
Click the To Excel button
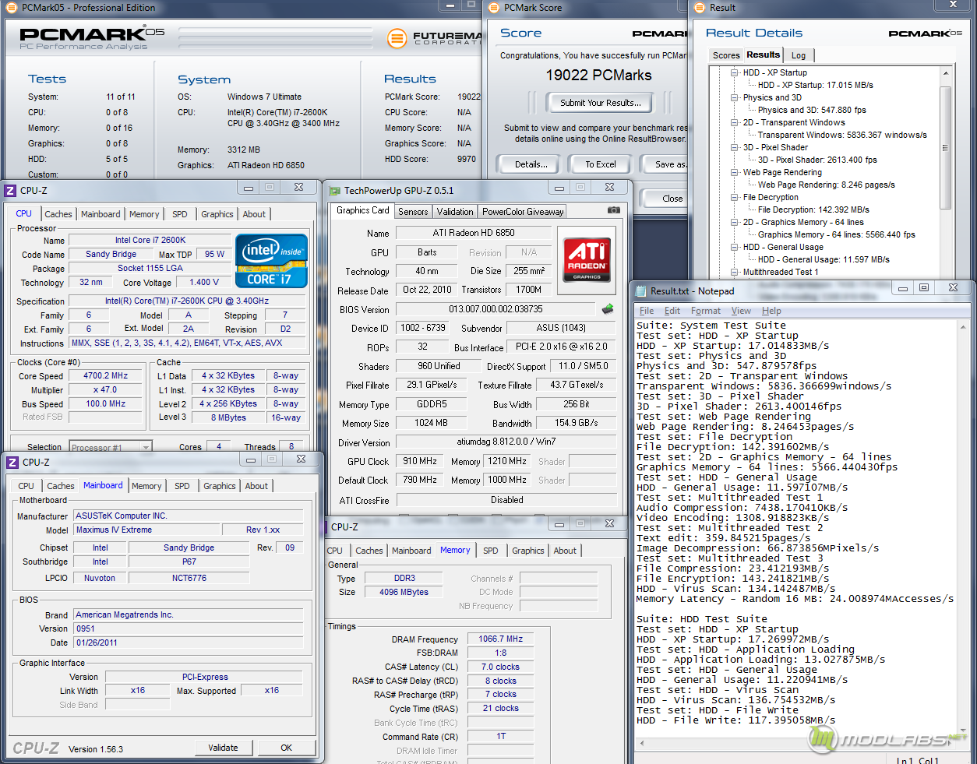[601, 164]
